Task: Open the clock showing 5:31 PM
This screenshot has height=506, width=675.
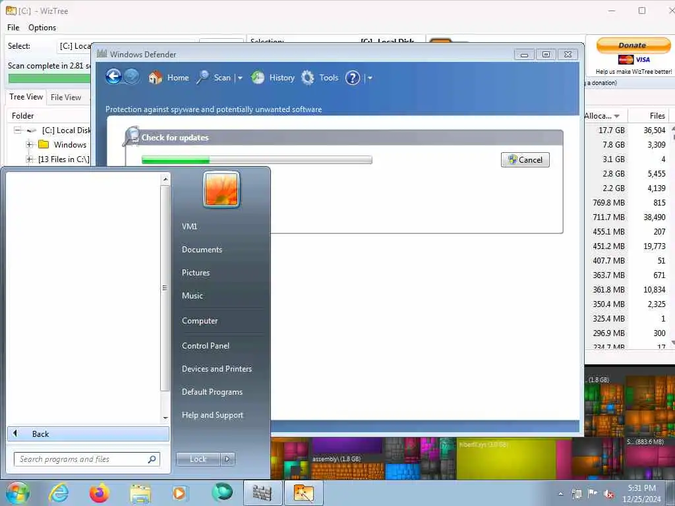Action: tap(642, 493)
